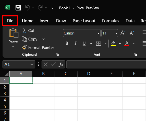Viewport: 146px width, 121px height.
Task: Select row 5 header
Action: (5, 106)
